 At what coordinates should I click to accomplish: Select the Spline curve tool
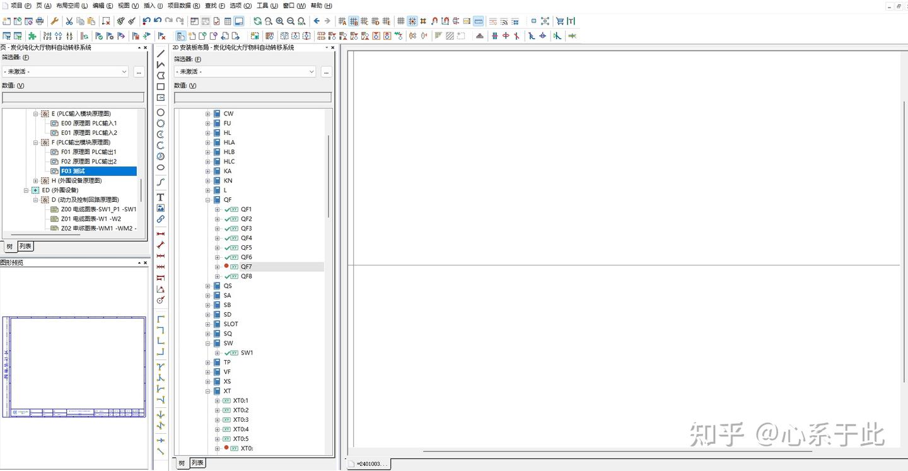click(161, 182)
